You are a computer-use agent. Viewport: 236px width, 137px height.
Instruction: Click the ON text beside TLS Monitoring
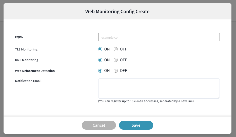107,49
